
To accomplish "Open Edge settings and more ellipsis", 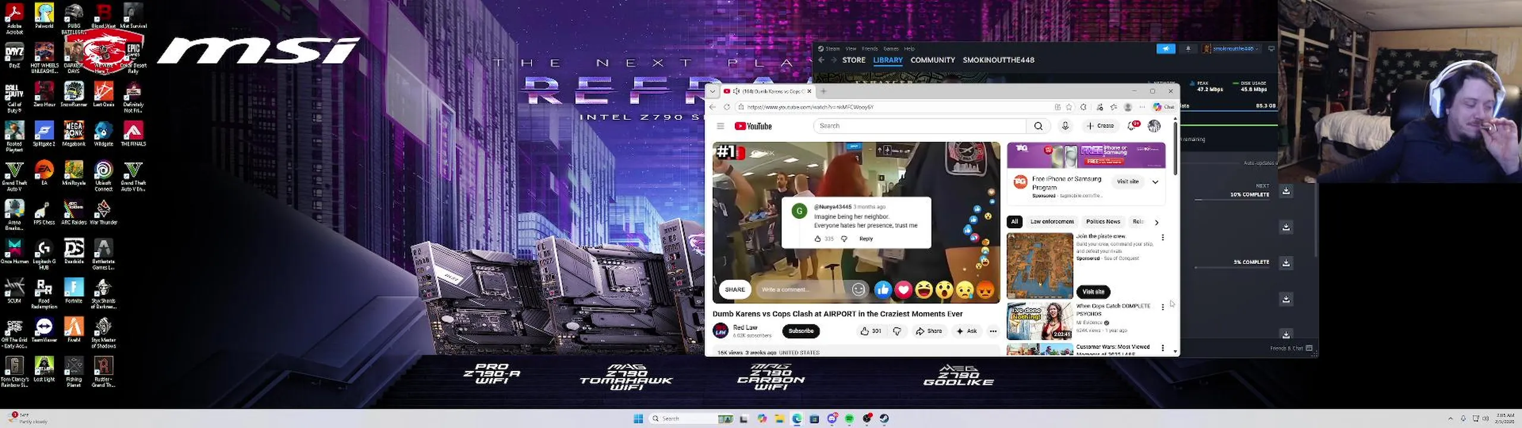I will coord(1142,107).
